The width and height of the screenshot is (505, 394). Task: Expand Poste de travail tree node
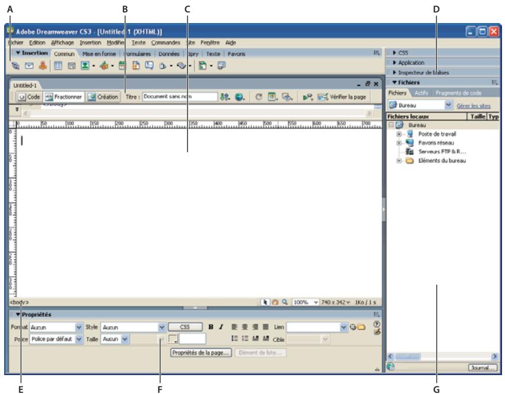point(399,134)
